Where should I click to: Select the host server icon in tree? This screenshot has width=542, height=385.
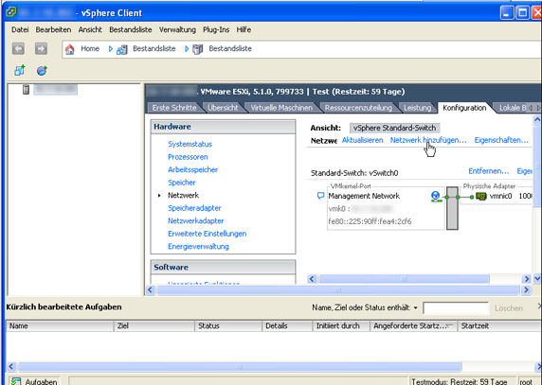[26, 90]
